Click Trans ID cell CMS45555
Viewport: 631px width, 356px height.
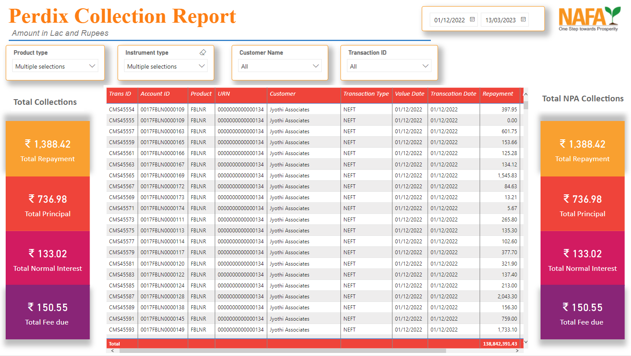(122, 121)
